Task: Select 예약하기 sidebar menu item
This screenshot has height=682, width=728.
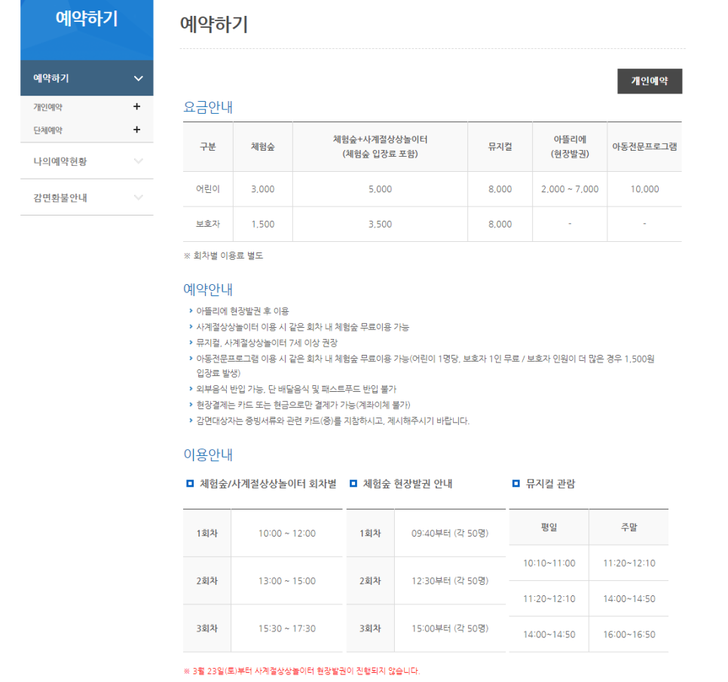Action: click(87, 78)
